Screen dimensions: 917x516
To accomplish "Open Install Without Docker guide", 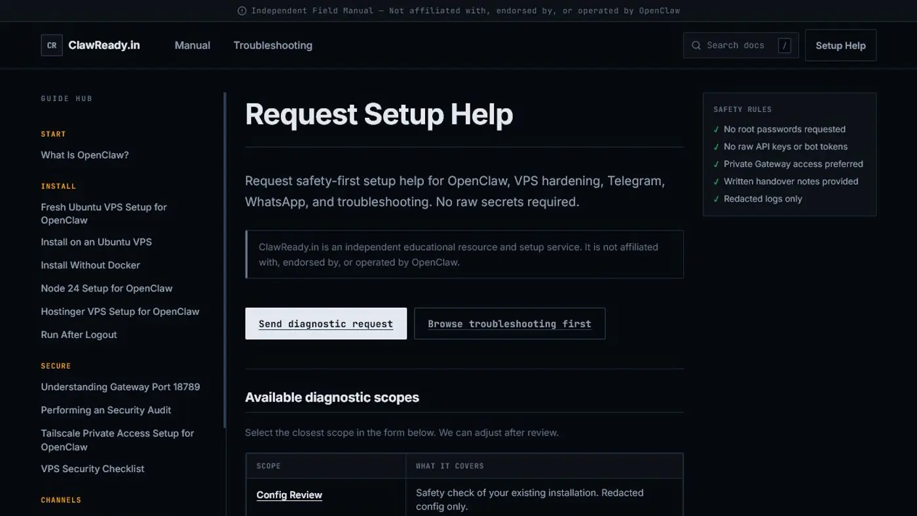I will pyautogui.click(x=90, y=265).
